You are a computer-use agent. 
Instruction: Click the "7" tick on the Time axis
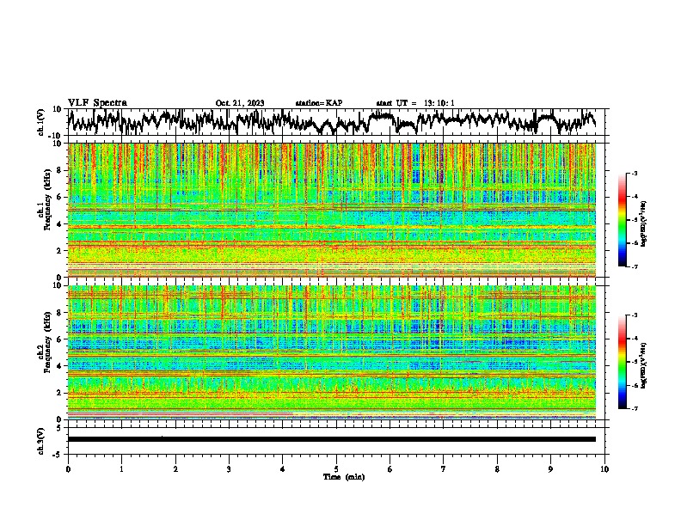pyautogui.click(x=444, y=469)
